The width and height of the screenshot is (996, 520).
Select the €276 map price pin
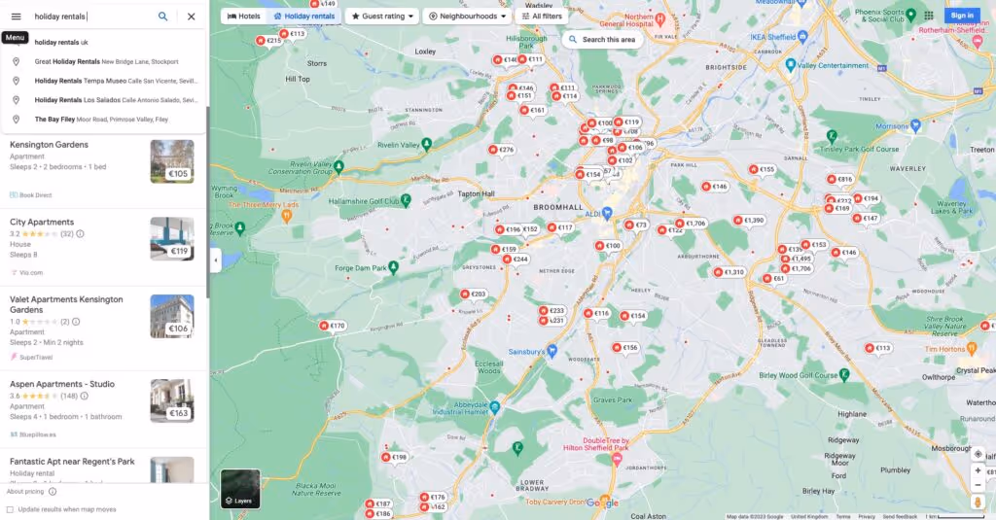click(x=501, y=150)
